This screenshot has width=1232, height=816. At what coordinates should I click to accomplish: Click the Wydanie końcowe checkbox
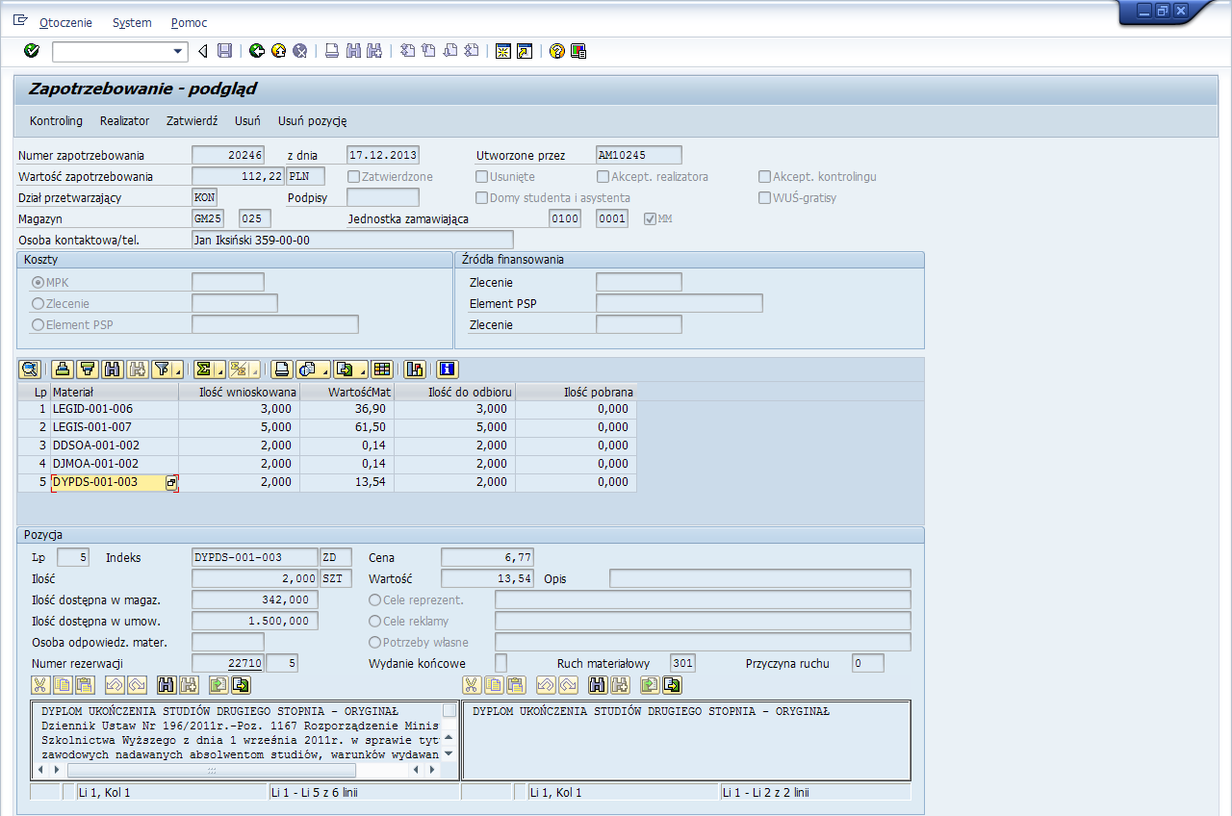pos(500,663)
